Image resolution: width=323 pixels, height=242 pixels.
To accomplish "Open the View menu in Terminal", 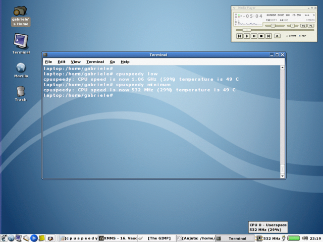I will [x=76, y=62].
